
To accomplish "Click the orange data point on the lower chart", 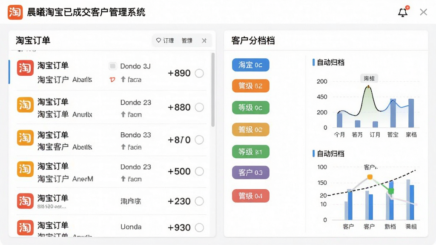I will tap(370, 177).
